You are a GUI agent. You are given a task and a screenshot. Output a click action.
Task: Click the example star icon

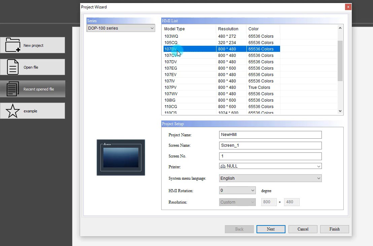[x=12, y=111]
